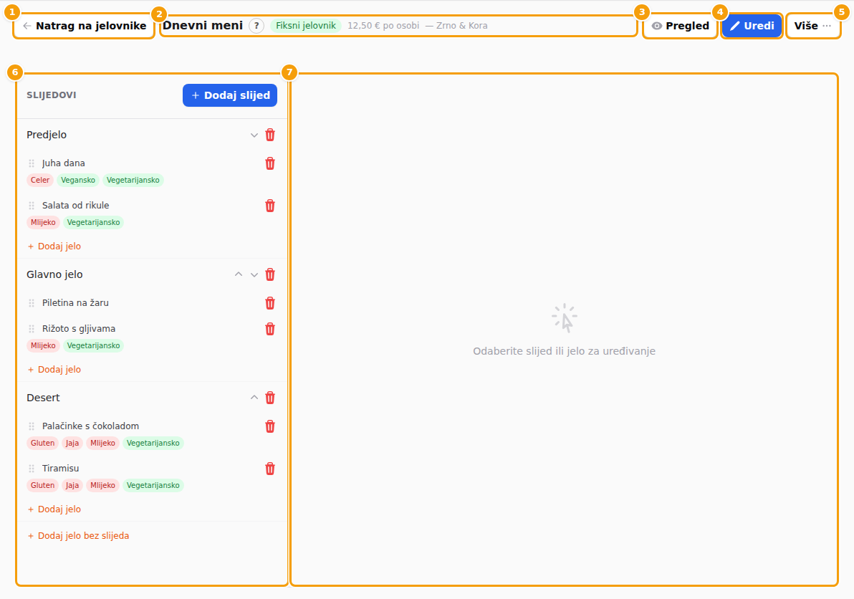854x599 pixels.
Task: Select the Juha dana dish row
Action: pos(152,171)
